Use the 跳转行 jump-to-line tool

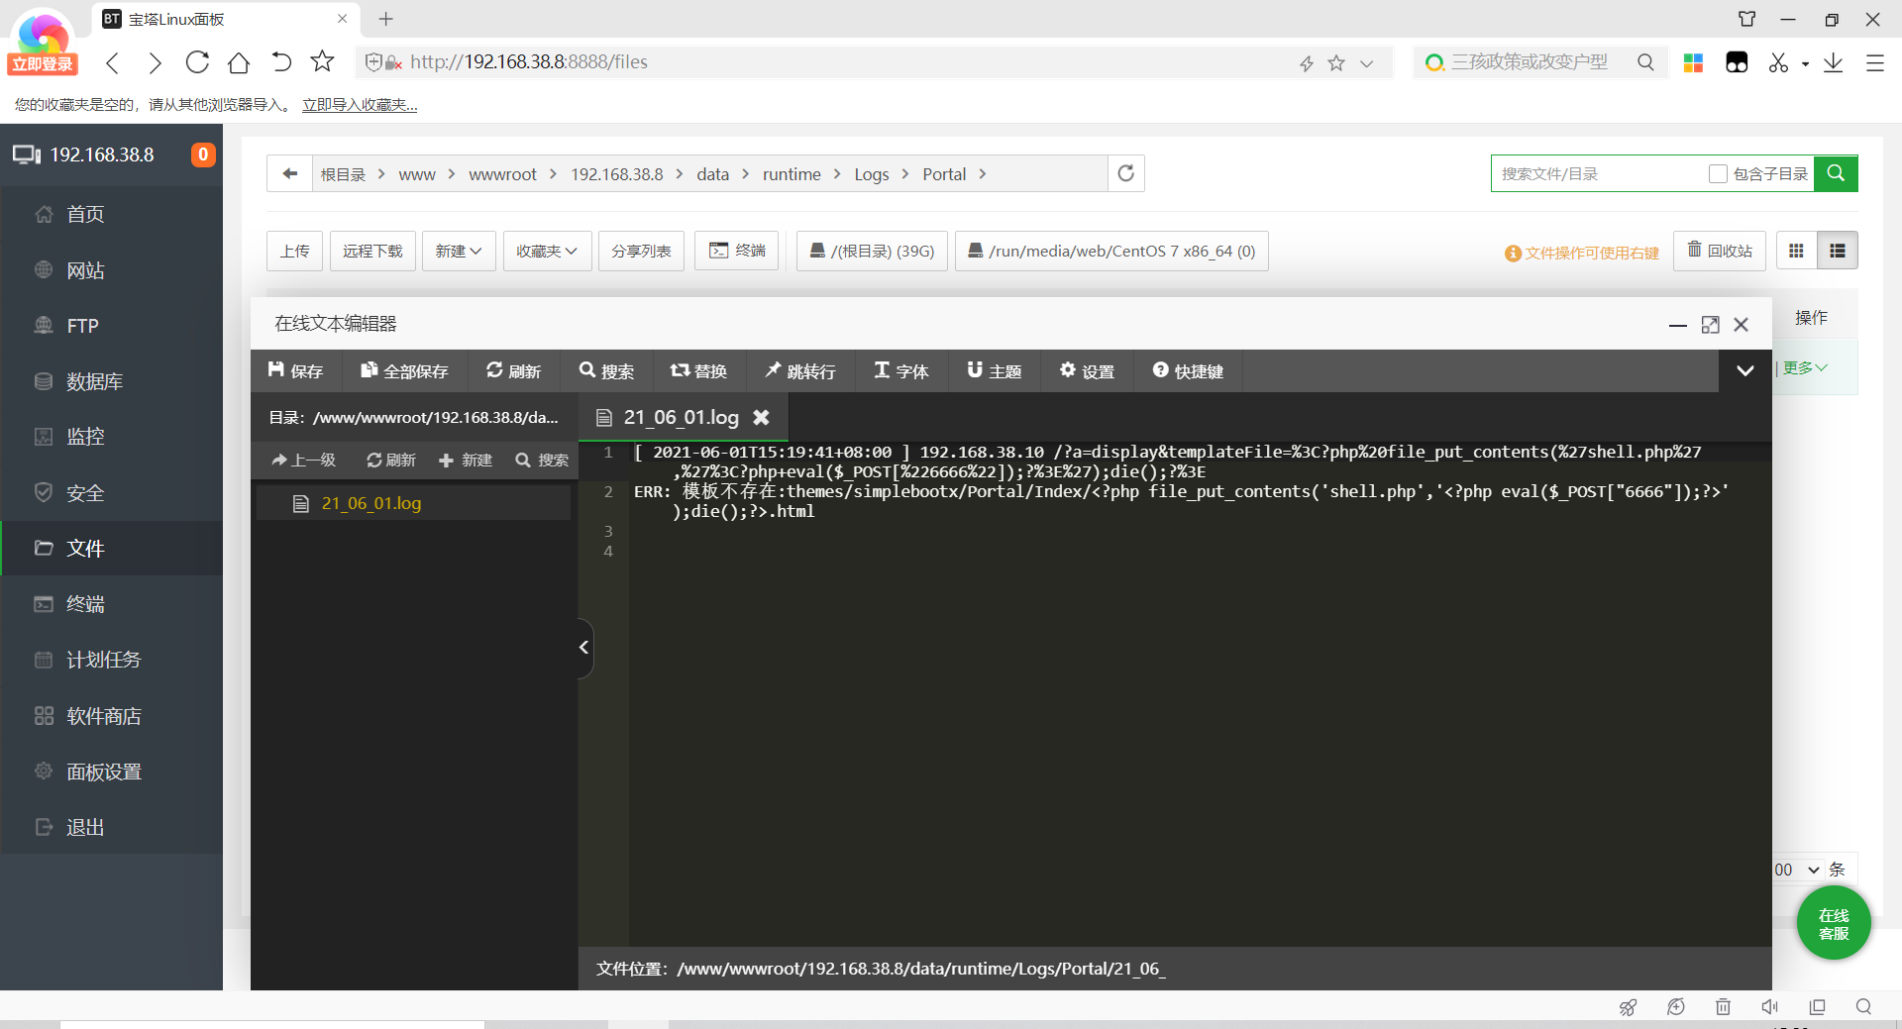800,370
